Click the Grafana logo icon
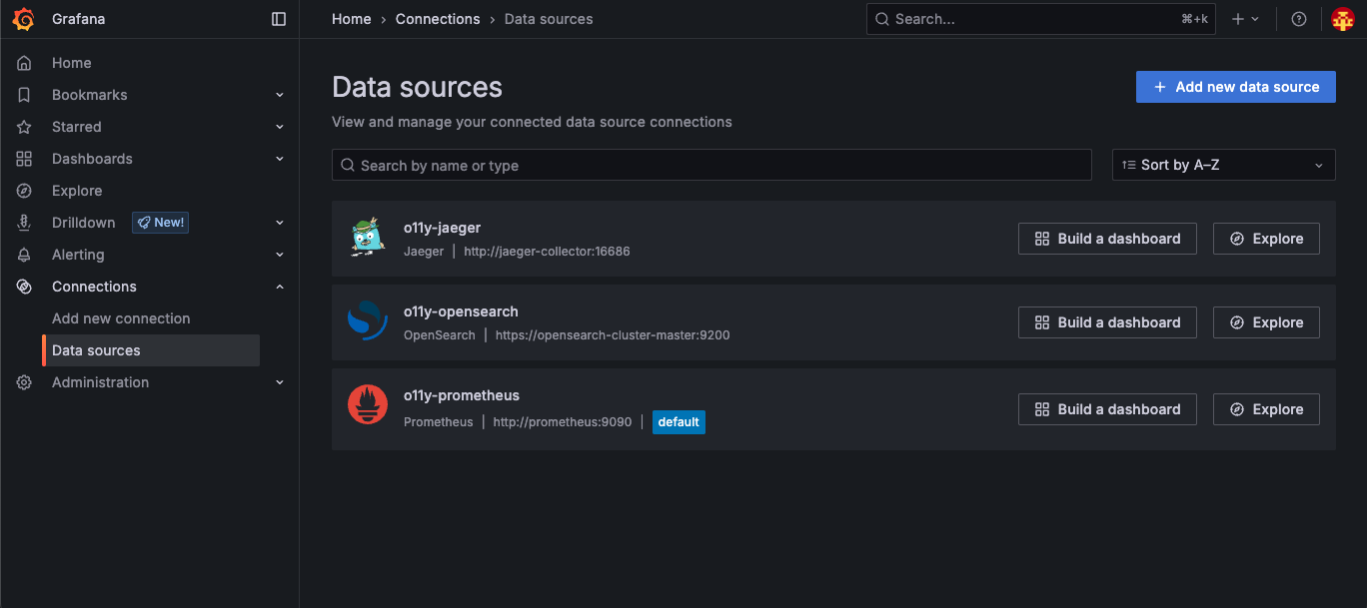This screenshot has height=608, width=1367. [x=23, y=19]
